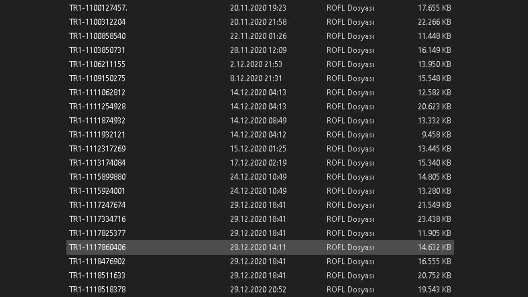
Task: Select file TR1-1117247674
Action: point(260,205)
